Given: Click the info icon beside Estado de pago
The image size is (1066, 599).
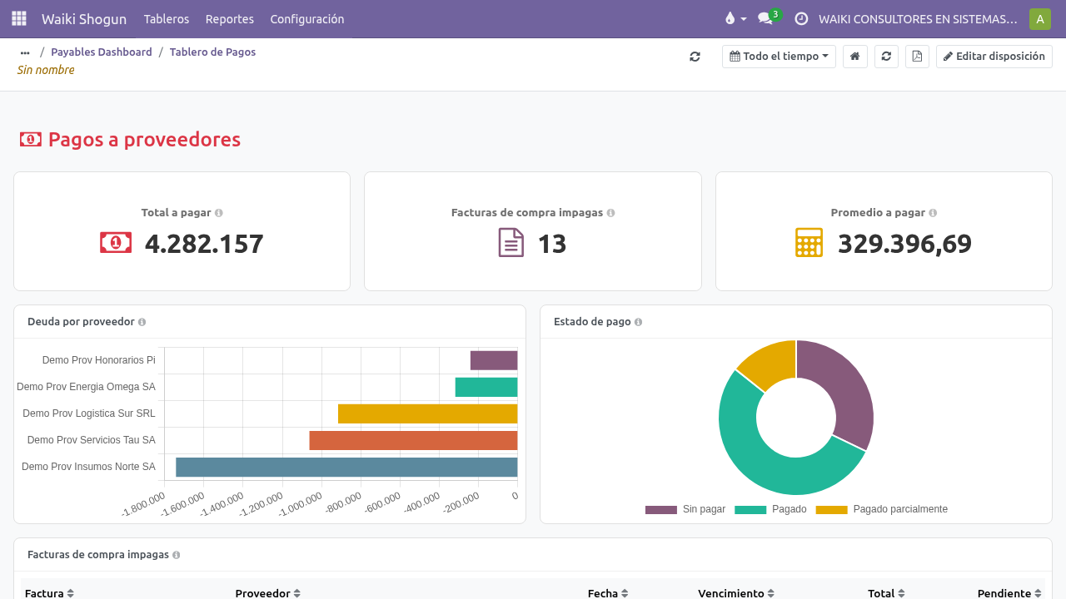Looking at the screenshot, I should click(638, 322).
